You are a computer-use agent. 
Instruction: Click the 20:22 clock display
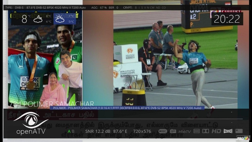227,19
